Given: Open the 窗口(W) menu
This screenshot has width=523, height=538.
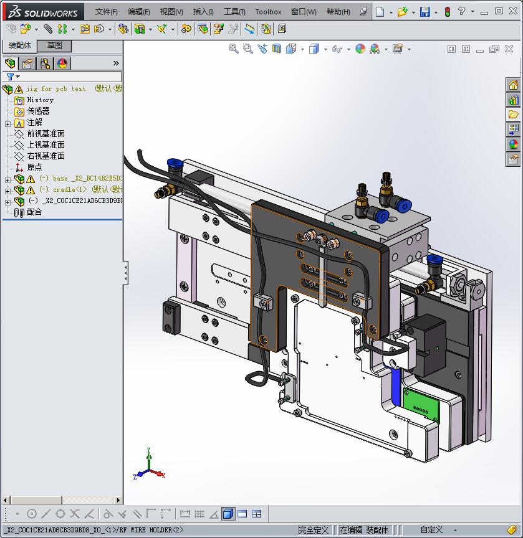Looking at the screenshot, I should pyautogui.click(x=304, y=12).
